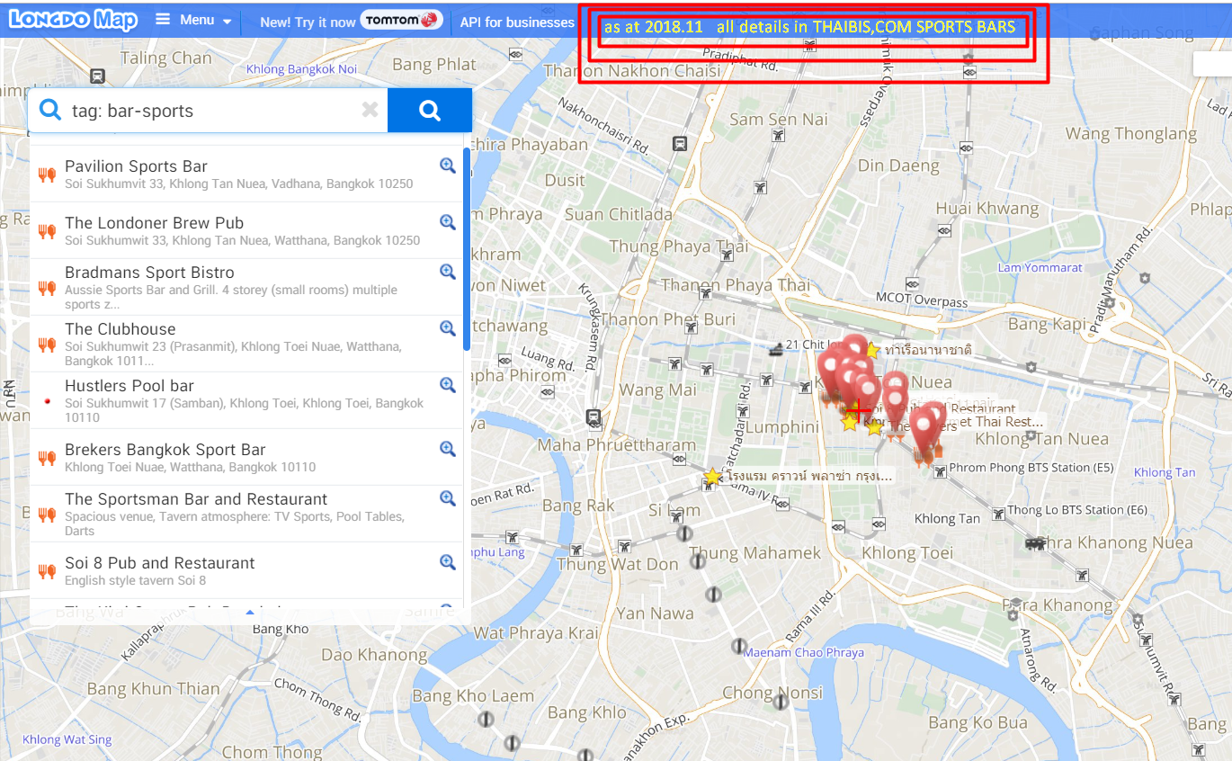The image size is (1232, 761).
Task: Clear the search box with the X
Action: [x=370, y=111]
